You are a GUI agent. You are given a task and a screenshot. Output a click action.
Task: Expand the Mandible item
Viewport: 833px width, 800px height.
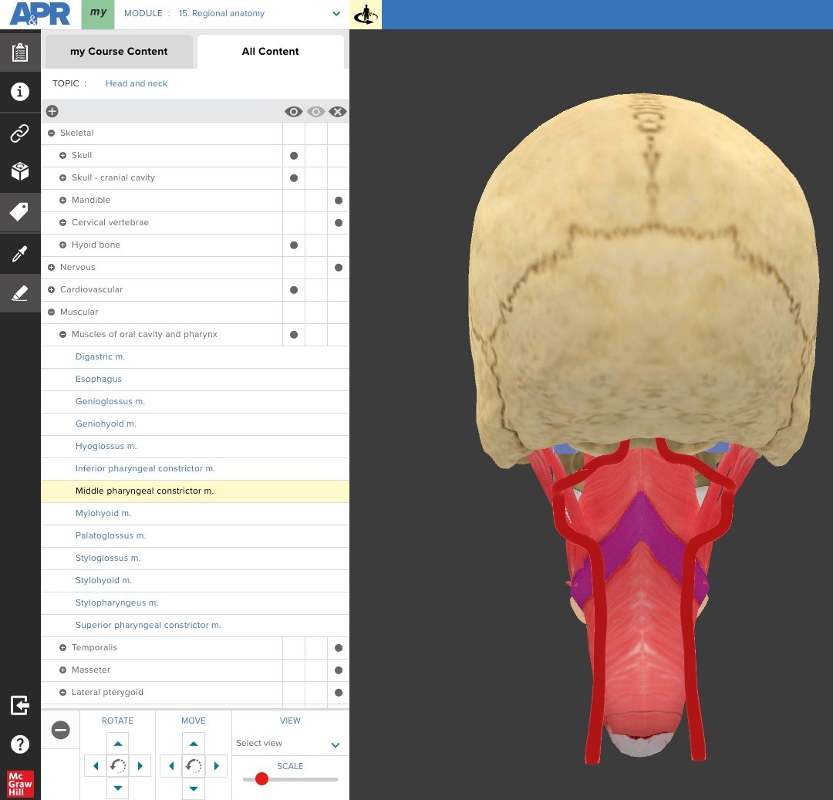(x=62, y=200)
